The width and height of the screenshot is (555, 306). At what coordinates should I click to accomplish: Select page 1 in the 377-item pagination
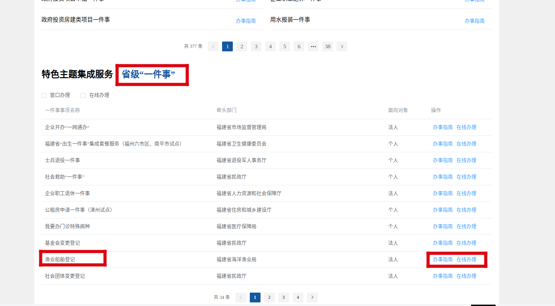click(227, 46)
